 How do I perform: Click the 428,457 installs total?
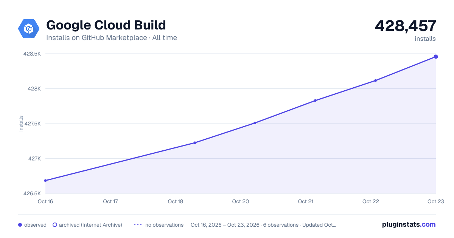pos(405,26)
